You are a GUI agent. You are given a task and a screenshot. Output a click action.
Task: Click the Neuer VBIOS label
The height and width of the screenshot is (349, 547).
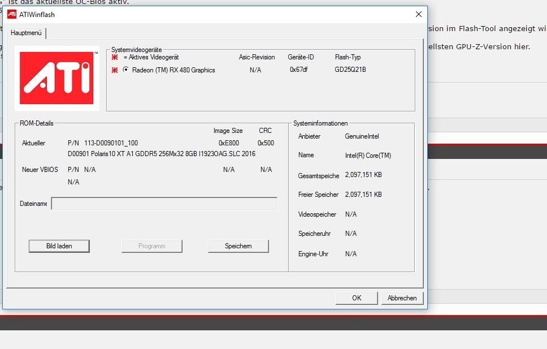click(x=40, y=170)
